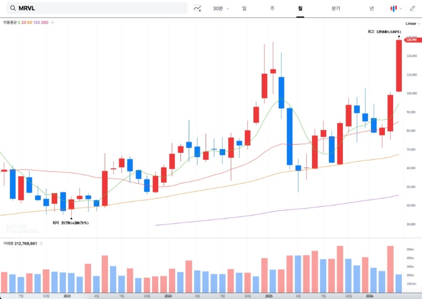The height and width of the screenshot is (299, 422).
Task: Switch to the 분기 quarterly tab
Action: 336,8
